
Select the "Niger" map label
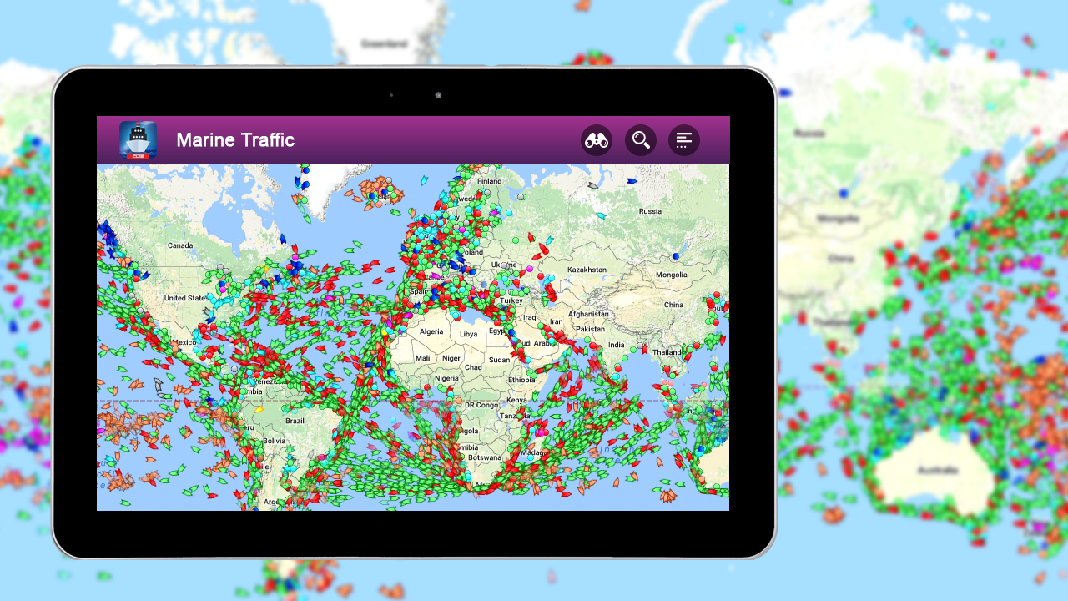451,358
